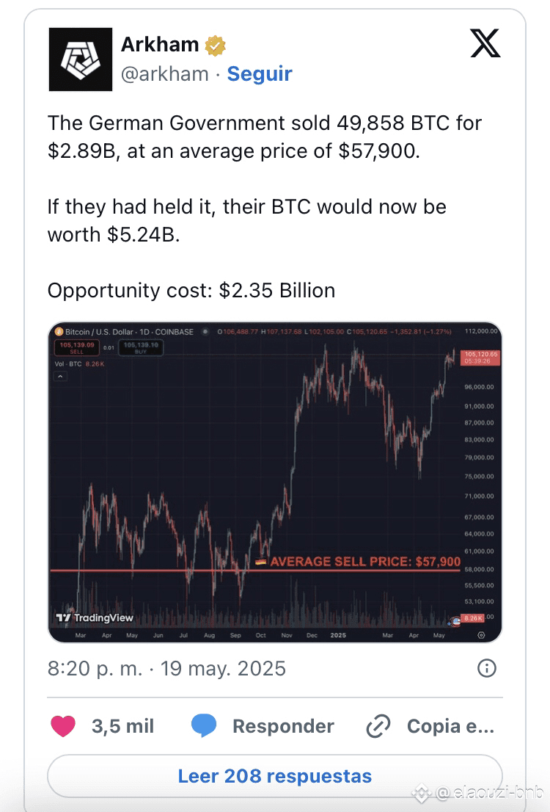
Task: Click the copy link chain icon
Action: pyautogui.click(x=378, y=726)
